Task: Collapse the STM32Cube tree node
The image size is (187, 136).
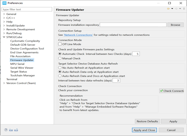Action: click(4, 37)
